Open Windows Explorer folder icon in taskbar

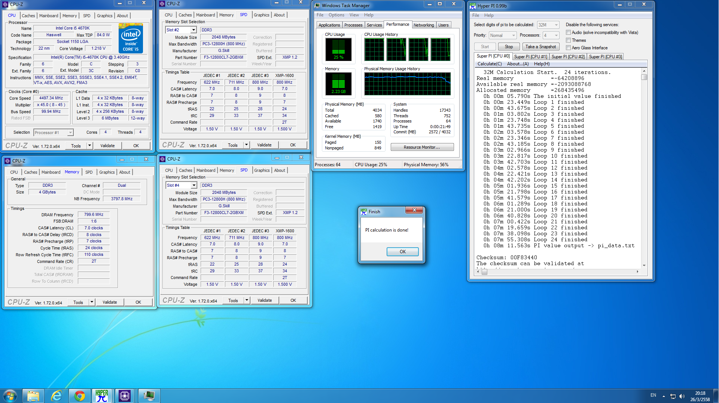click(x=33, y=396)
